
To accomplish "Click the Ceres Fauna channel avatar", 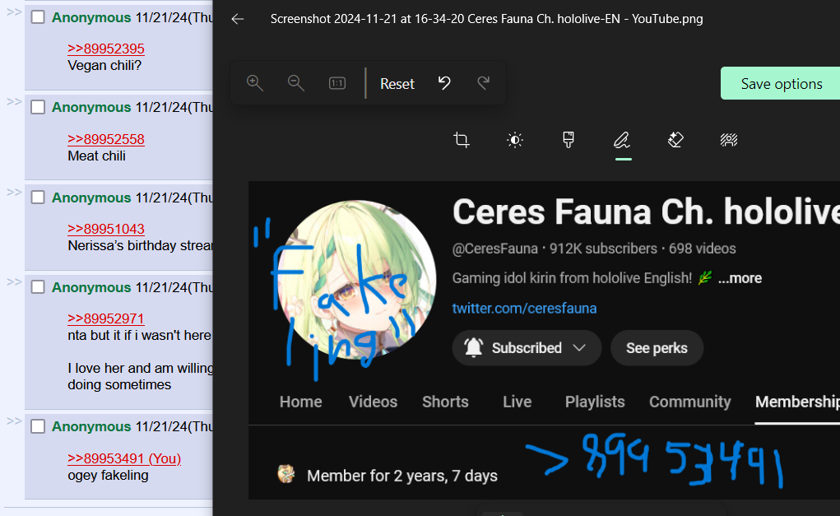I will point(356,280).
